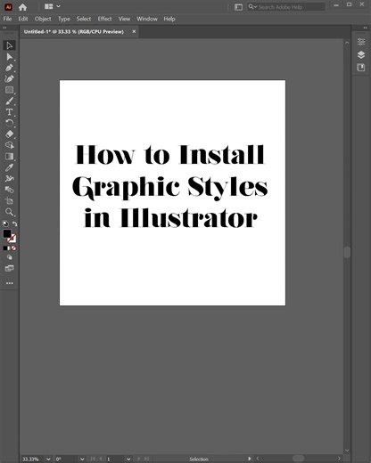Open the search scope dropdown arrow
Image resolution: width=371 pixels, height=463 pixels.
coord(255,7)
